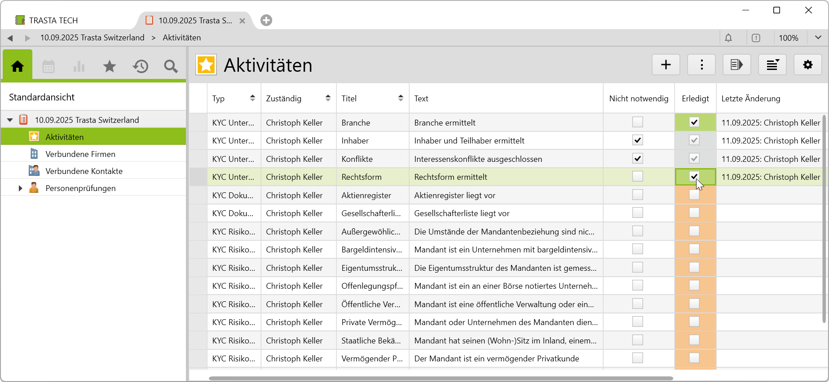Switch to the TRASTA TECH tab

pos(53,21)
